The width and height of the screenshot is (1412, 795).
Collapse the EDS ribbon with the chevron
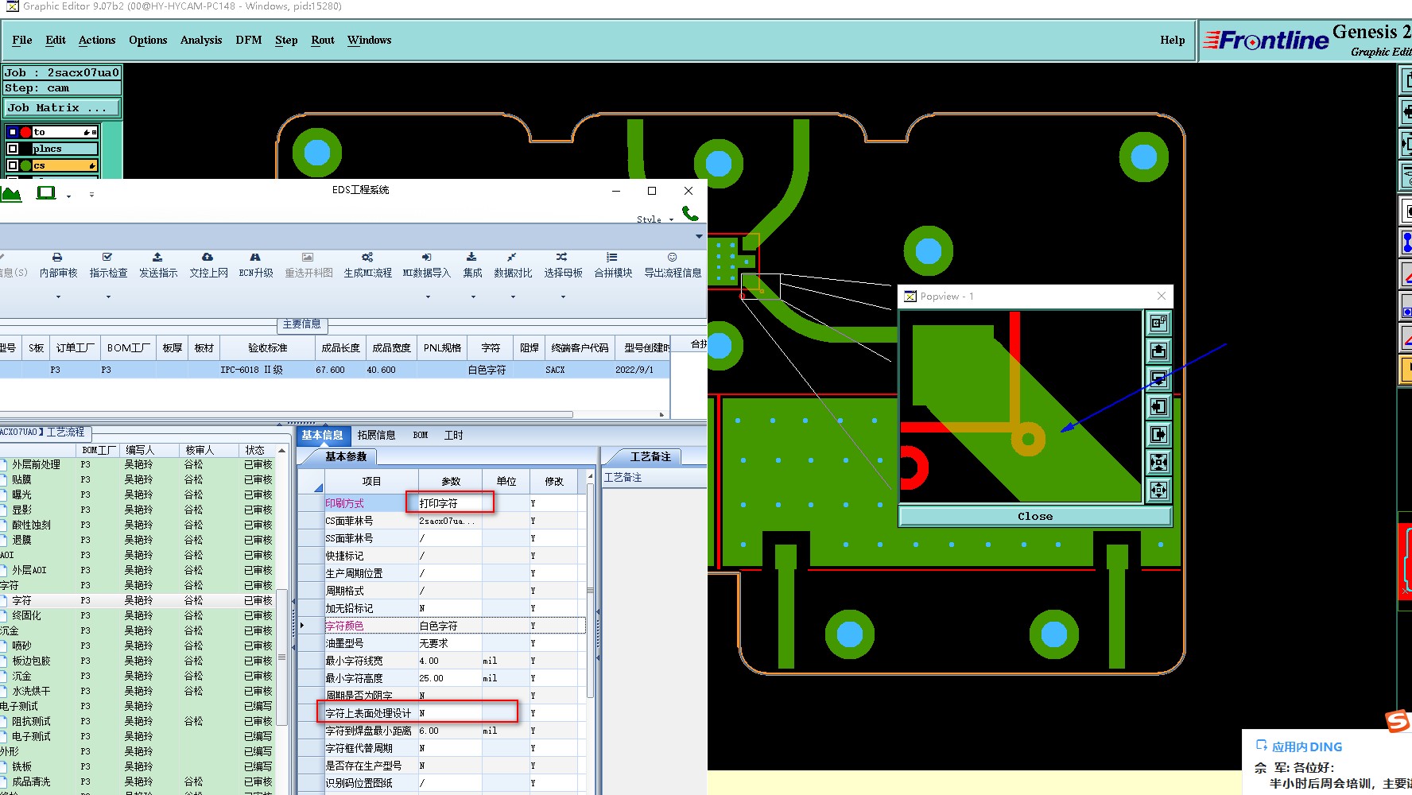point(699,236)
